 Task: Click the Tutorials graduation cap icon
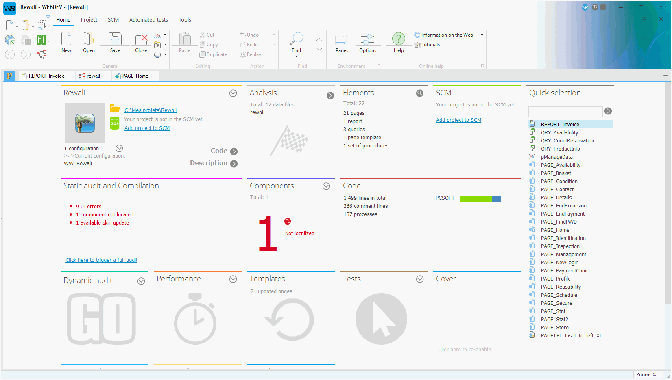pyautogui.click(x=417, y=45)
